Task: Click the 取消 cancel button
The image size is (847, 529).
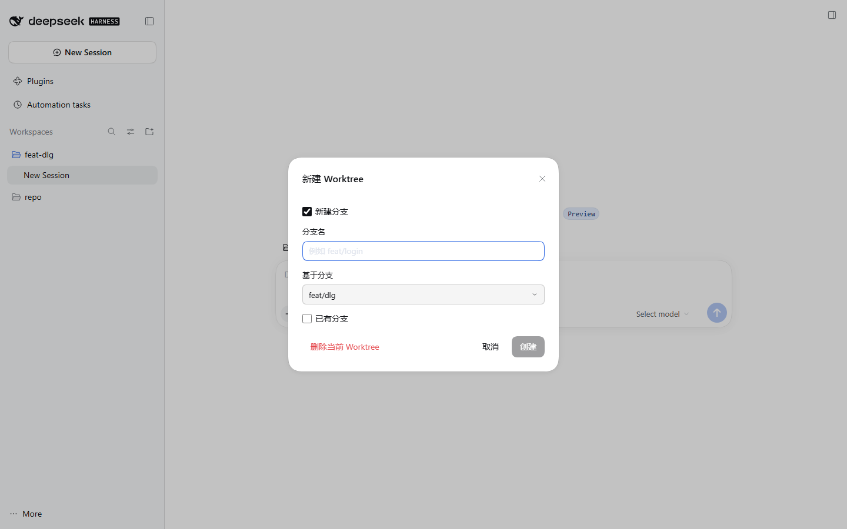Action: [491, 347]
